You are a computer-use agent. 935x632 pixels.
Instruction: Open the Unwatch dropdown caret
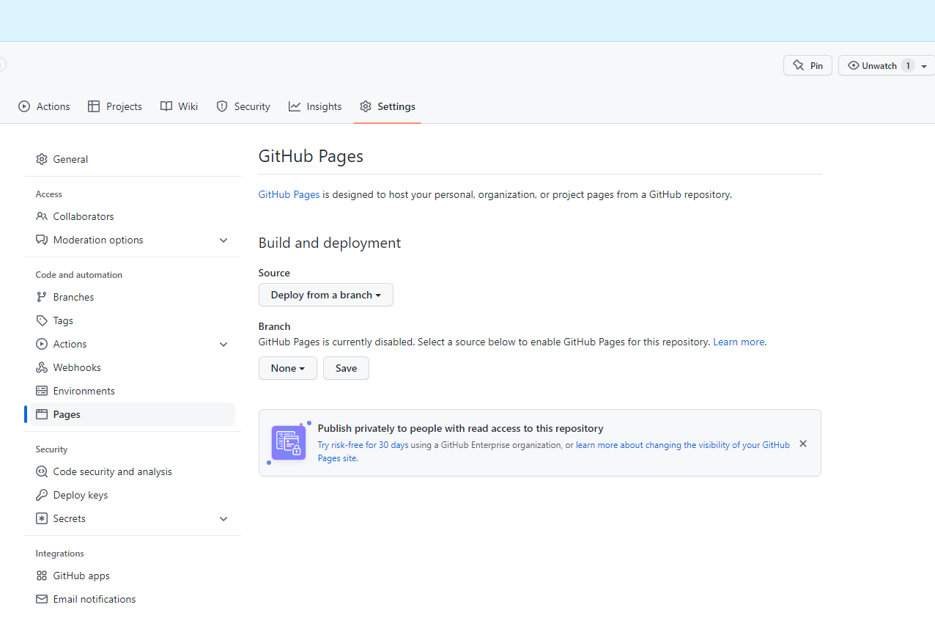(924, 66)
